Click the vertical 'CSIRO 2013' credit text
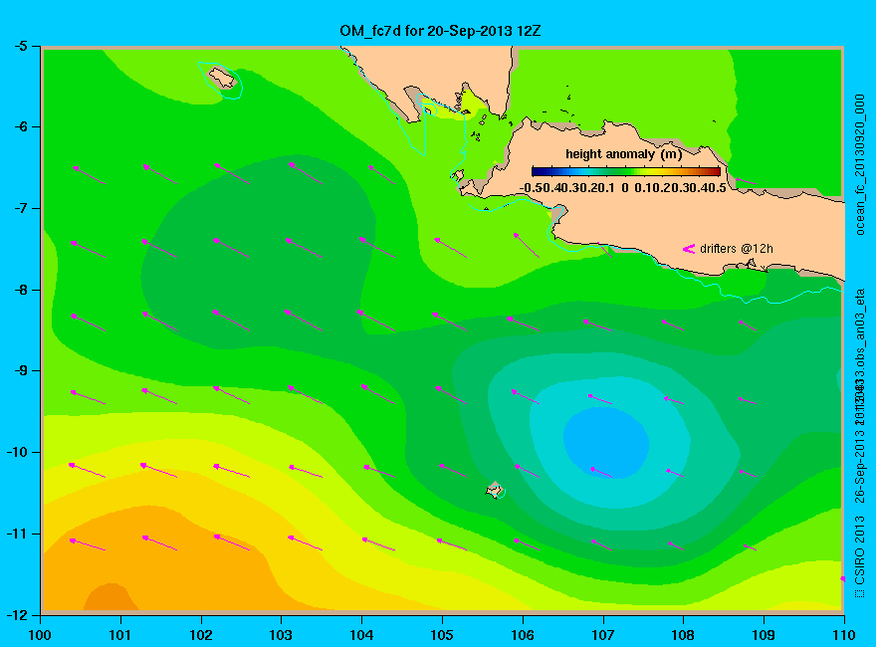876x647 pixels. (860, 550)
